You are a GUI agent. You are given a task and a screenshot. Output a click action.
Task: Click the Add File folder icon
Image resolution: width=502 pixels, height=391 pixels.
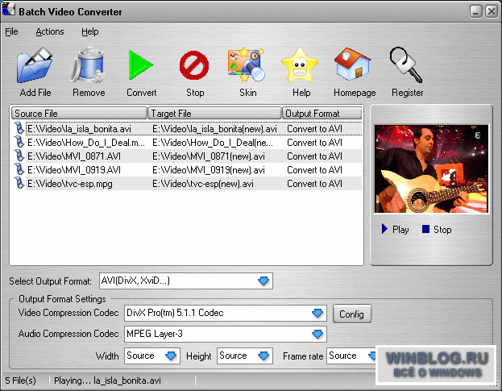(x=35, y=65)
